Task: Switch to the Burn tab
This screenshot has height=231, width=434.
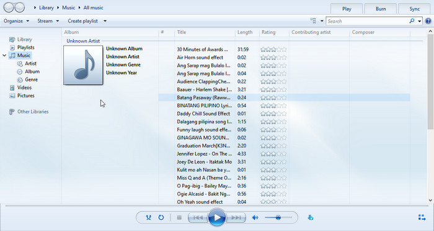Action: [x=381, y=9]
